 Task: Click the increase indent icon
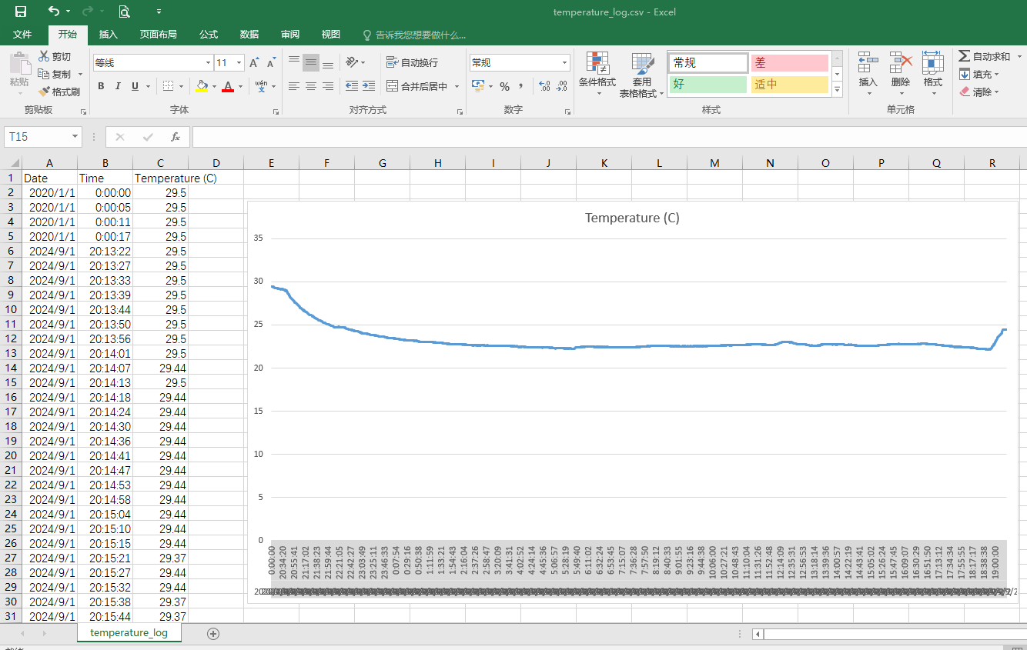point(369,86)
